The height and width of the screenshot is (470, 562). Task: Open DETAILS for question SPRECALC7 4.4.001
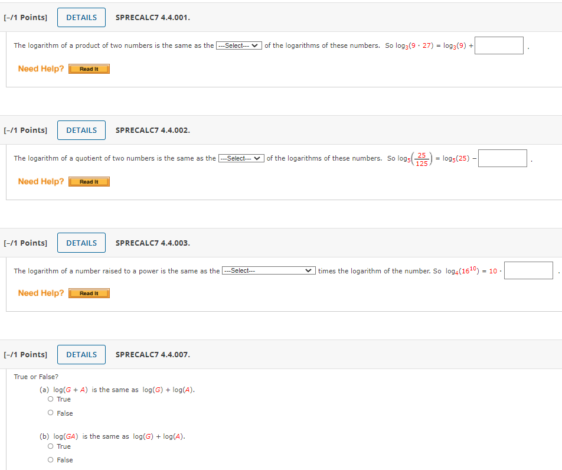point(81,18)
